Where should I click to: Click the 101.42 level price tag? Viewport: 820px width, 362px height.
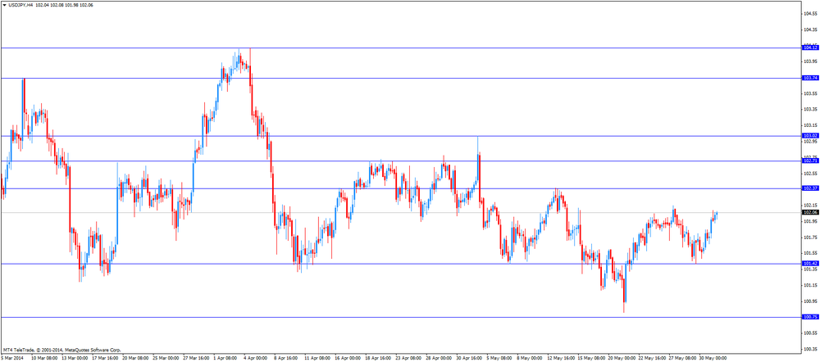pos(810,264)
